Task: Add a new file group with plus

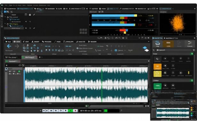Action: click(40, 57)
